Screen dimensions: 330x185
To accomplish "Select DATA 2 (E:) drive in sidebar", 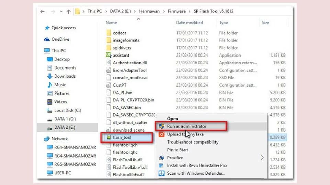I will (x=65, y=127).
